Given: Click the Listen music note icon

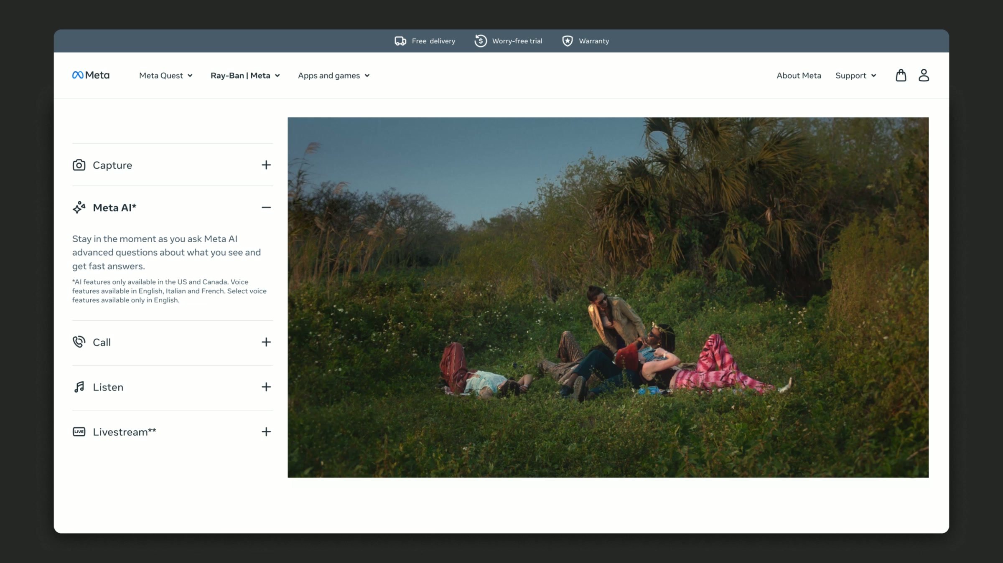Looking at the screenshot, I should coord(79,387).
